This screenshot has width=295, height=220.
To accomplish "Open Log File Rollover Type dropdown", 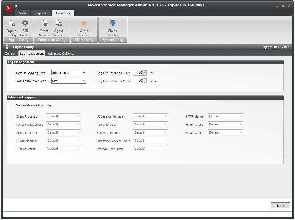I will 69,81.
